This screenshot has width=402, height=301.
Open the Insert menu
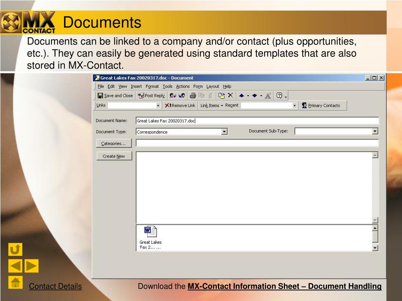tap(136, 87)
